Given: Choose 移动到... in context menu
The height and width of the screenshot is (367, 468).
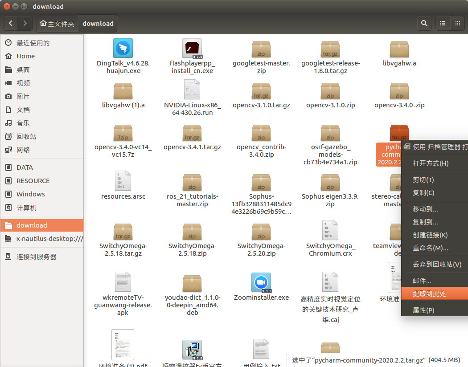Looking at the screenshot, I should point(435,209).
